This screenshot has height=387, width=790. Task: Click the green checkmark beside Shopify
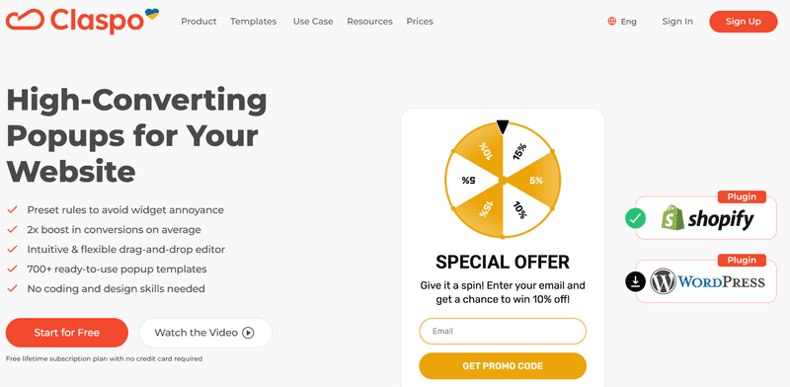[635, 219]
